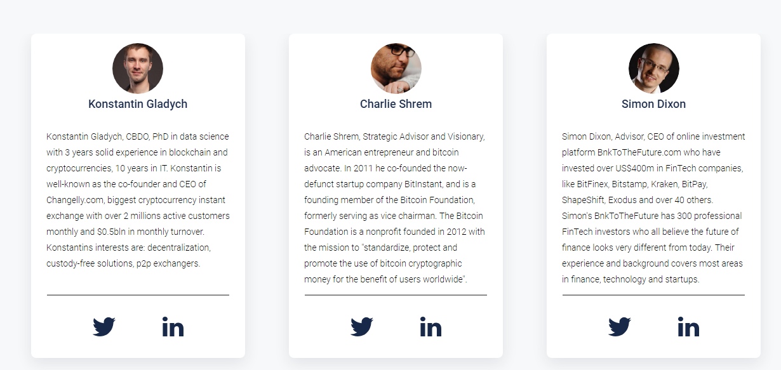Go to Simon Dixon's LinkedIn icon
781x370 pixels.
tap(688, 327)
